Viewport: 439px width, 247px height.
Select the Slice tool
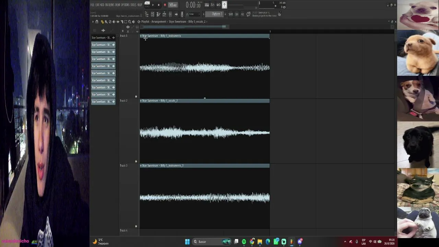point(122,22)
